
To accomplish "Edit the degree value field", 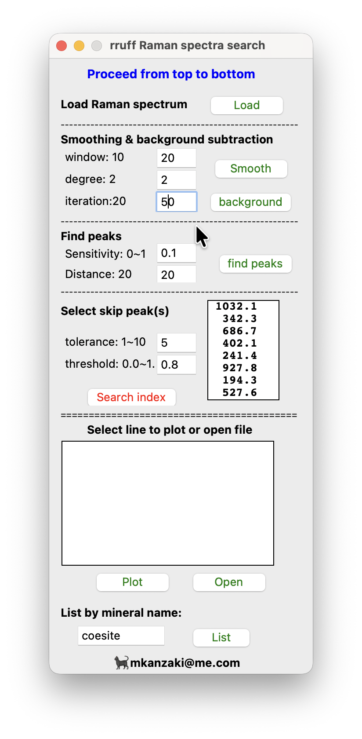I will [176, 180].
